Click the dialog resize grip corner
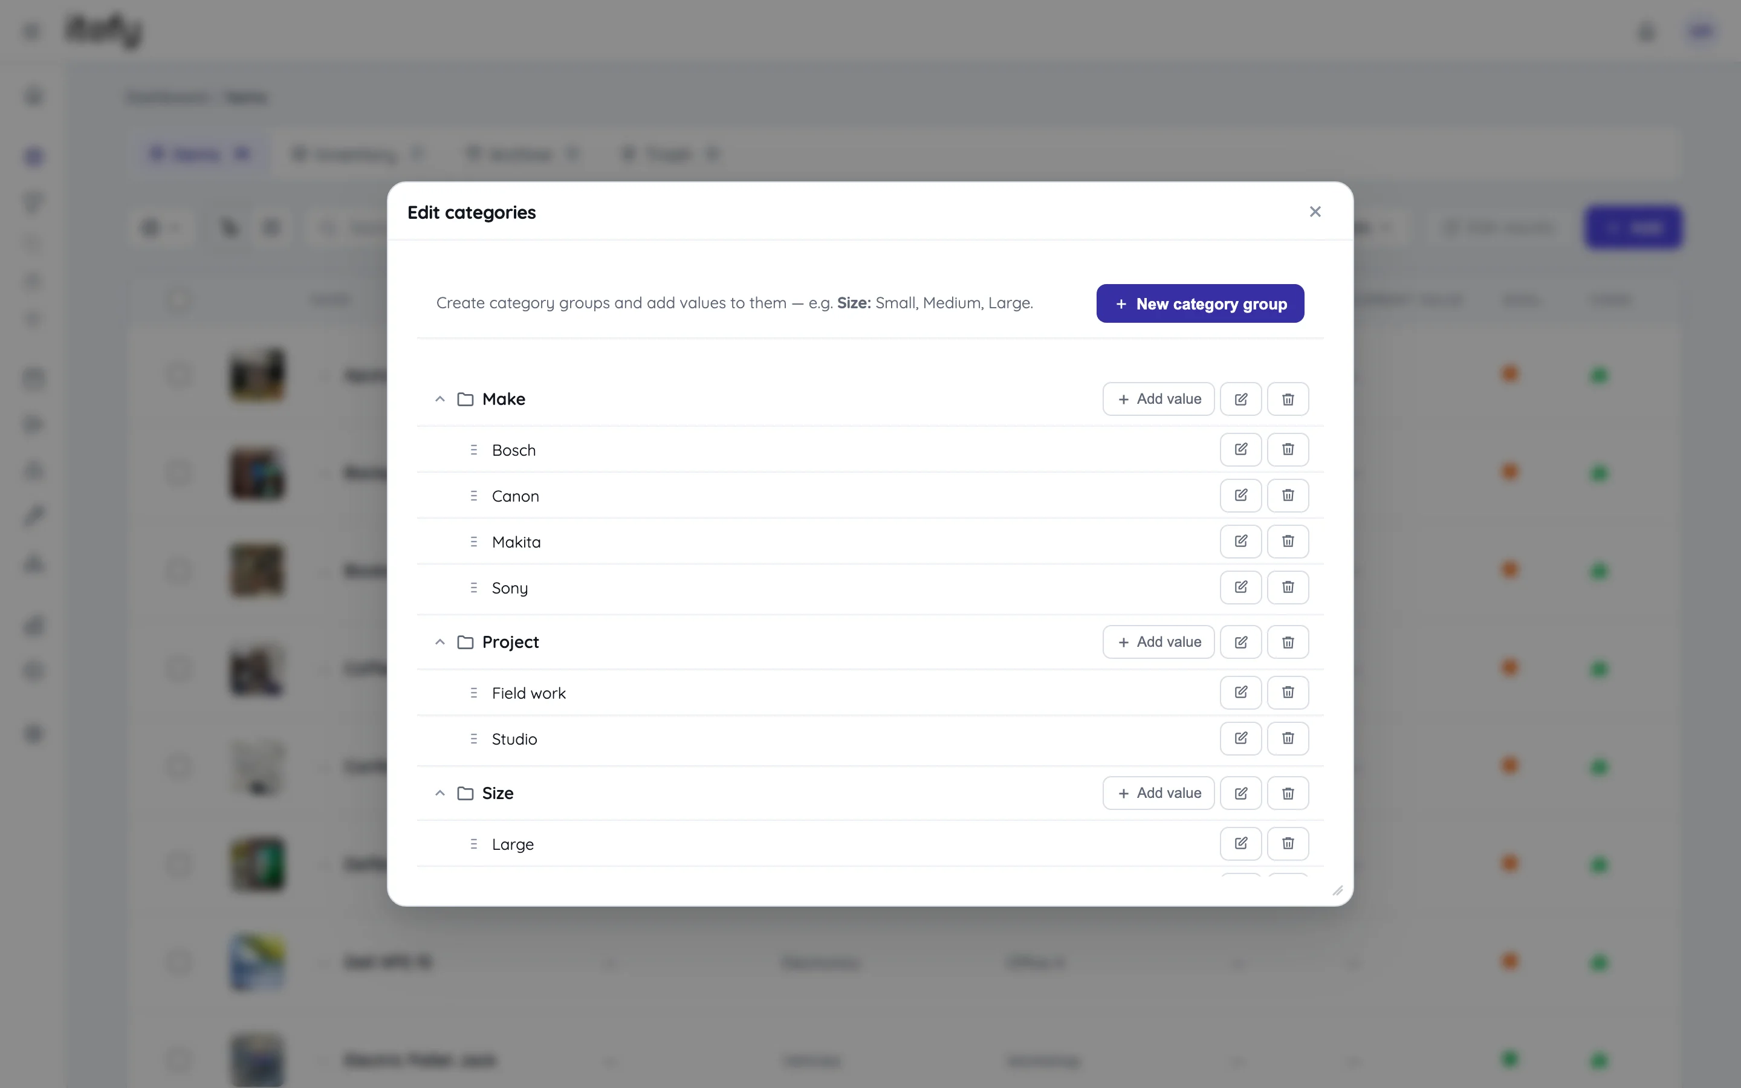This screenshot has width=1741, height=1088. click(x=1337, y=891)
